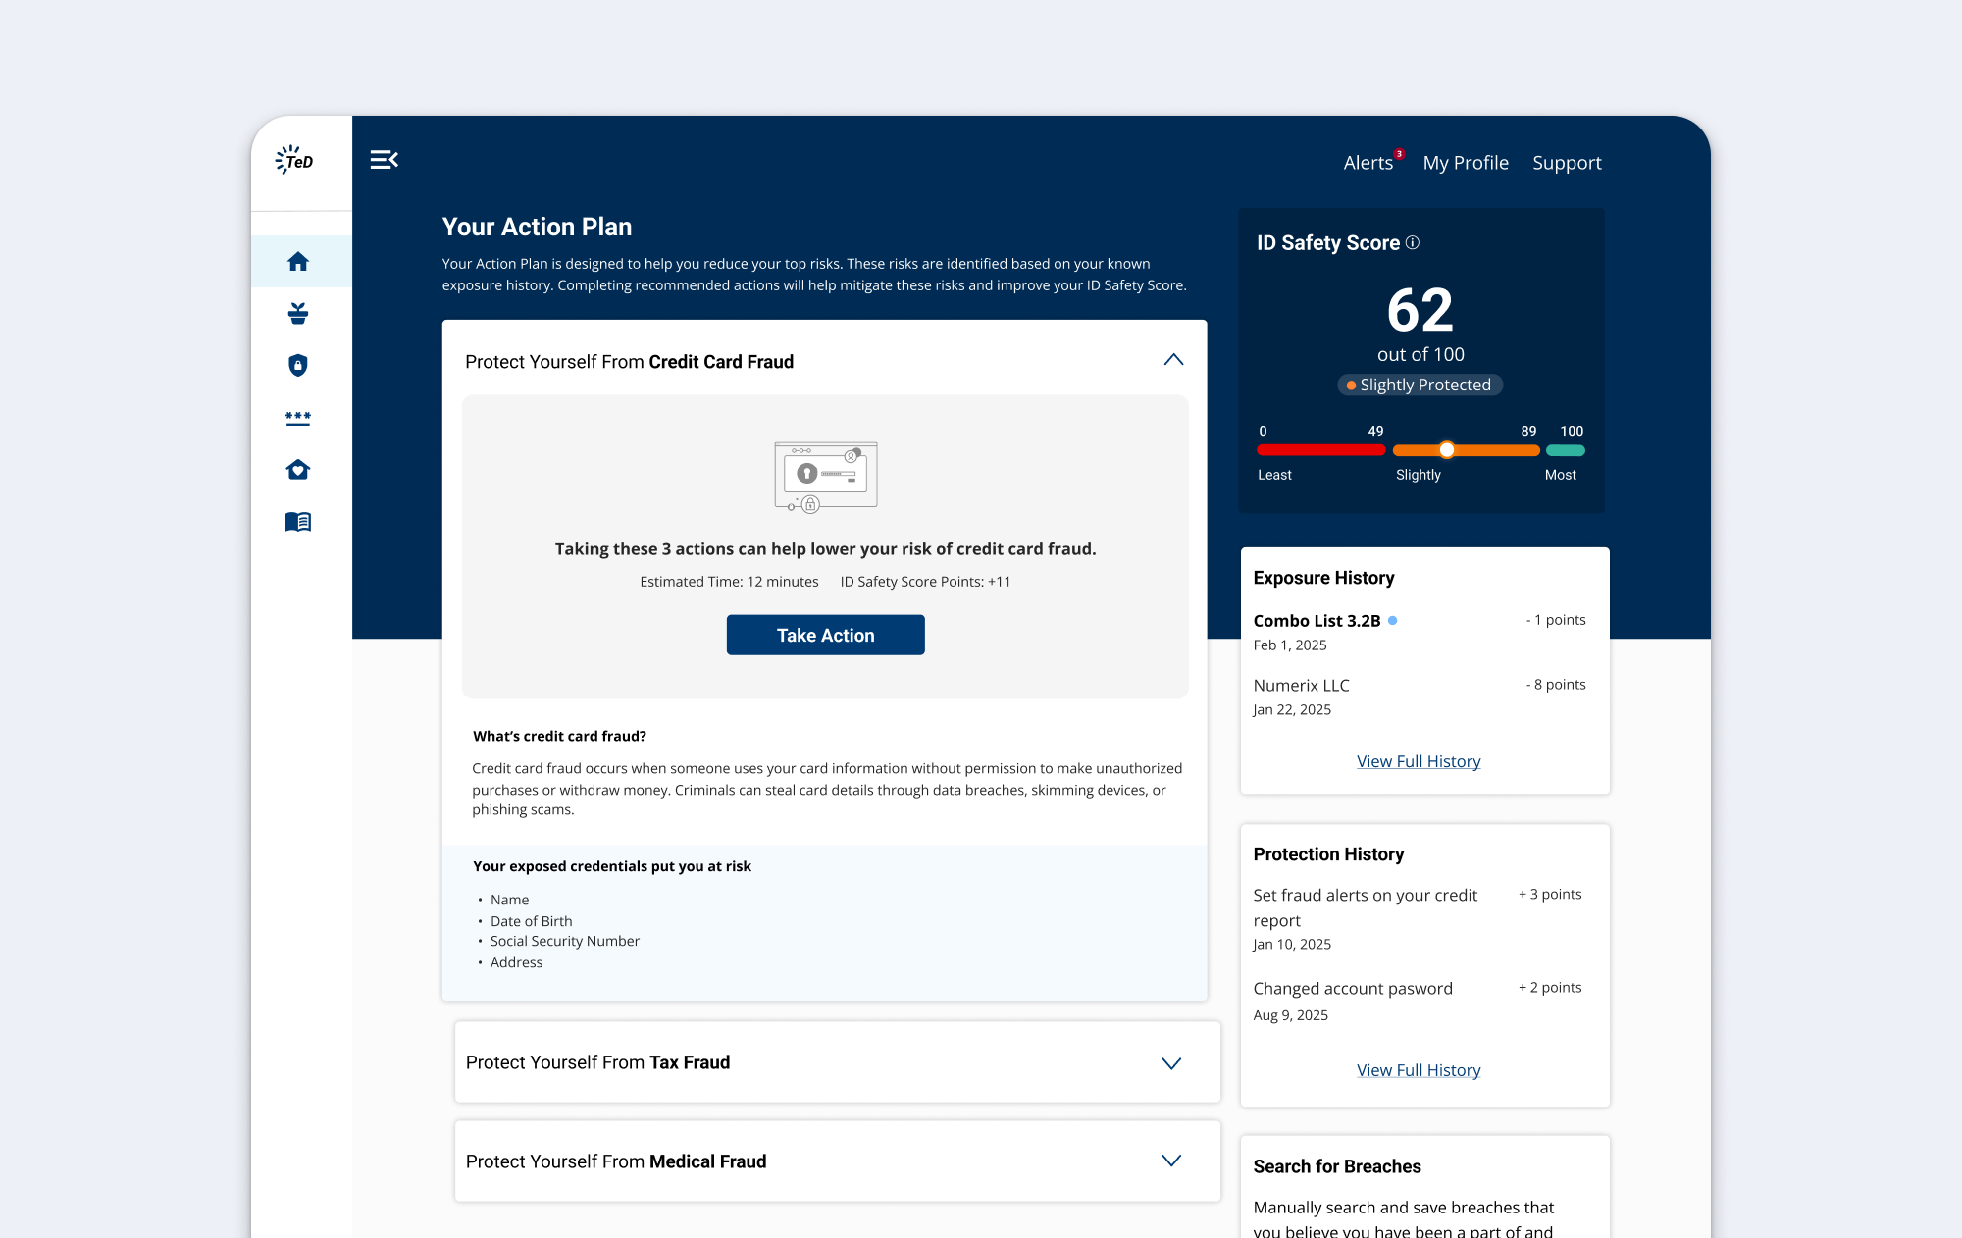Open Alerts in the top navigation
This screenshot has height=1238, width=1962.
coord(1368,163)
